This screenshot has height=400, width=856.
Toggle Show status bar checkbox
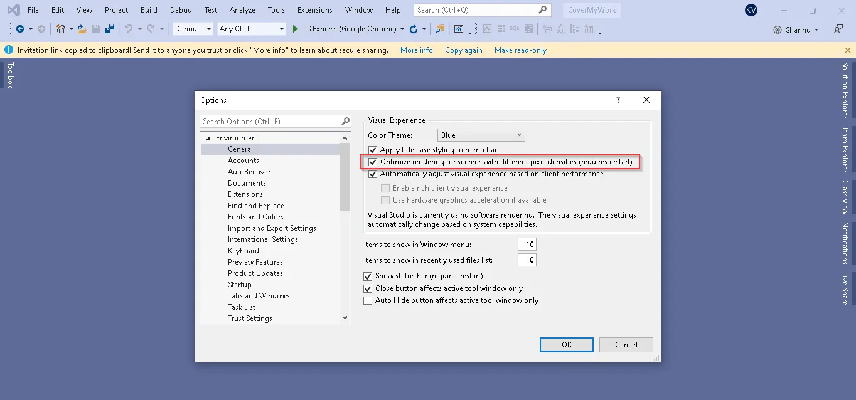(368, 276)
